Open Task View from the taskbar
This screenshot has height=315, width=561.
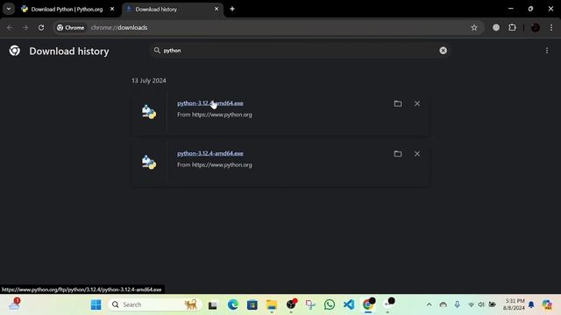tap(213, 304)
